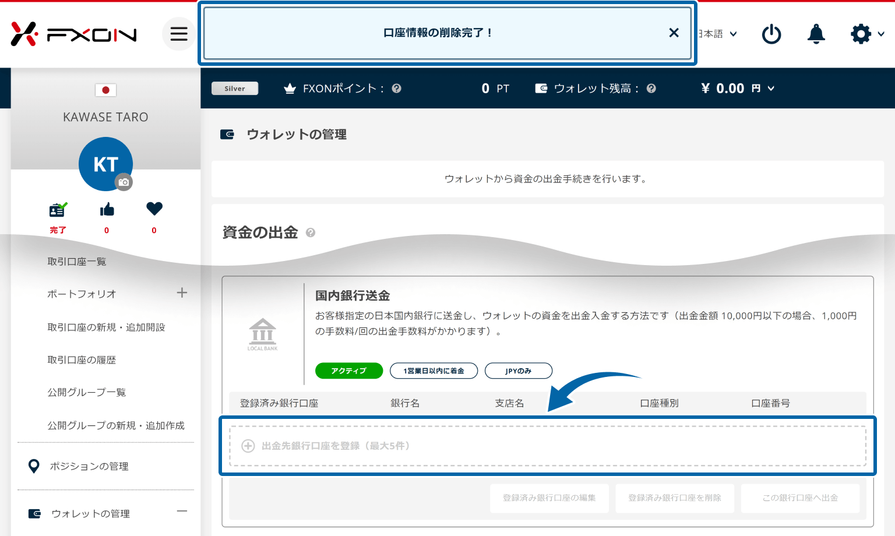Click the camera icon on avatar
This screenshot has width=895, height=536.
pyautogui.click(x=124, y=182)
